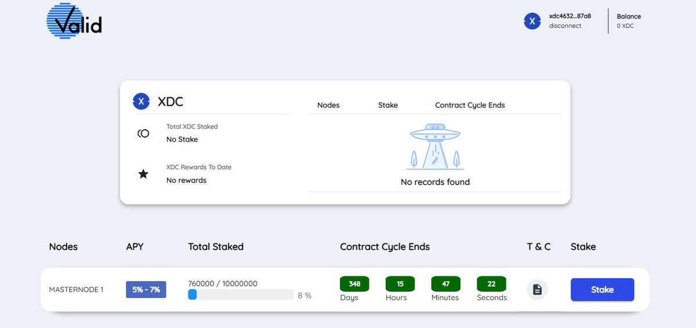Click the Stake heading of the lower table
Viewport: 696px width, 328px height.
coord(583,246)
